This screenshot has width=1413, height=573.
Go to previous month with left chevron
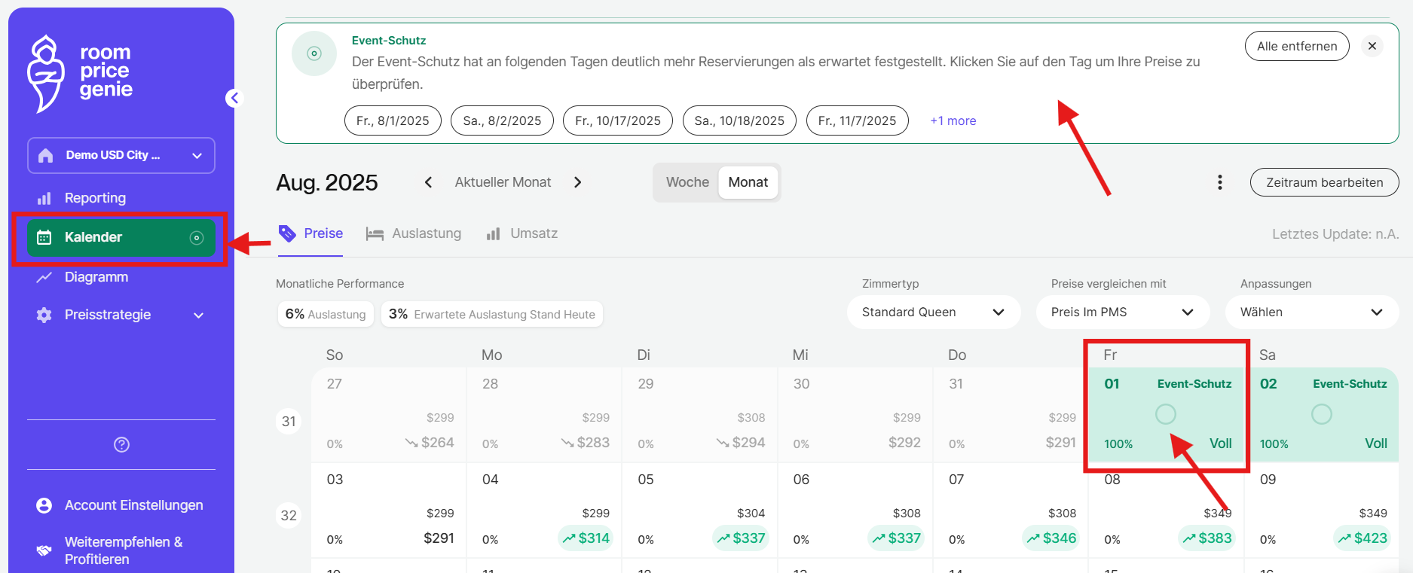point(428,182)
